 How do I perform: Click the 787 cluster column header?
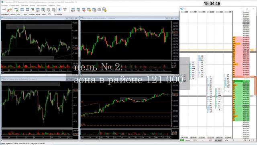(x=194, y=12)
